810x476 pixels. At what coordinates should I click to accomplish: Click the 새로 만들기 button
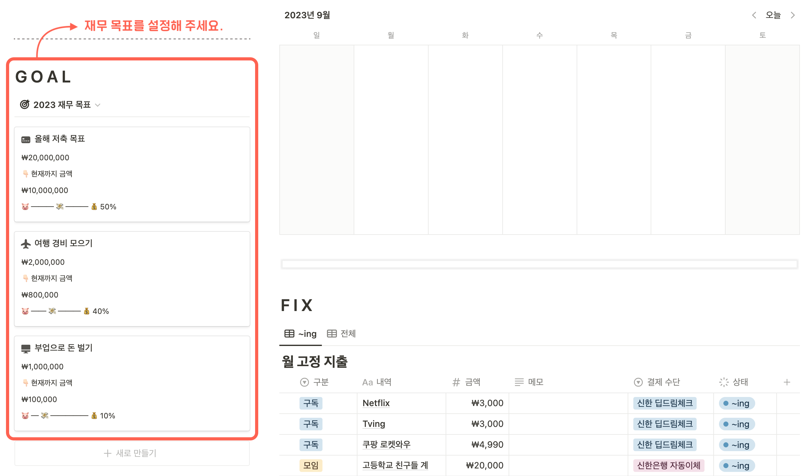[x=130, y=453]
